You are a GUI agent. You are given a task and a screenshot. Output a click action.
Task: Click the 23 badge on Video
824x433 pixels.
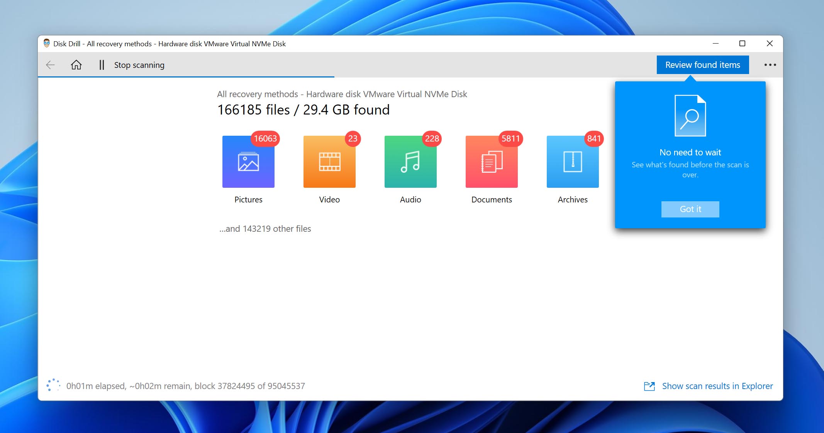(353, 138)
